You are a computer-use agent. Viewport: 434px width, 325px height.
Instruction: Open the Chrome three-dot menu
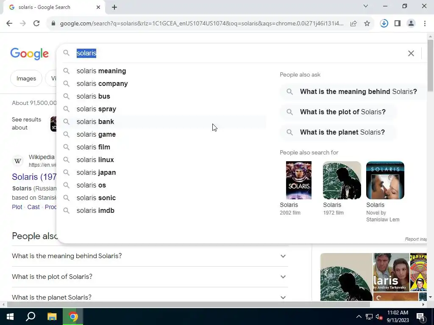coord(425,24)
